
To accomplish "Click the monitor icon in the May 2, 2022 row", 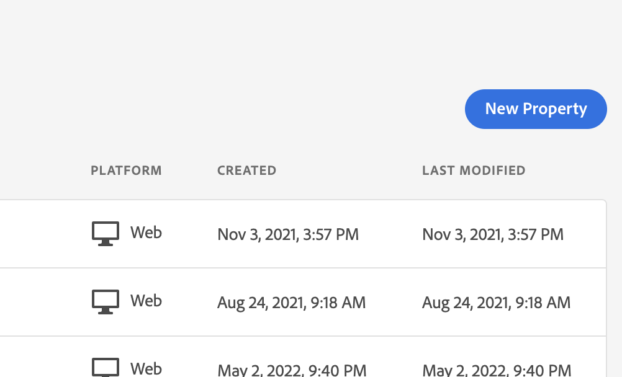I will click(105, 368).
